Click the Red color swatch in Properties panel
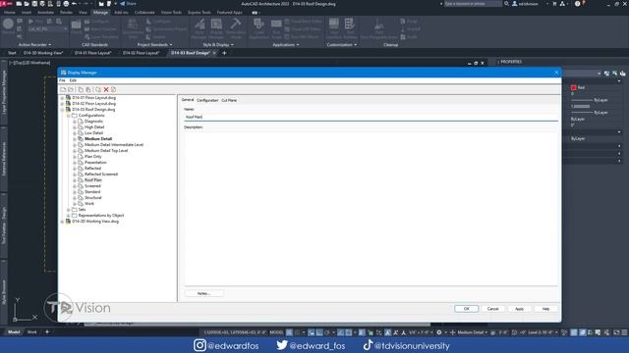The height and width of the screenshot is (353, 629). coord(574,87)
